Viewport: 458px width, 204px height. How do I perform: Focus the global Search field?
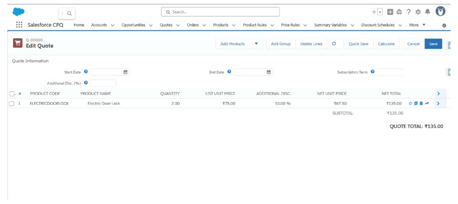point(220,12)
